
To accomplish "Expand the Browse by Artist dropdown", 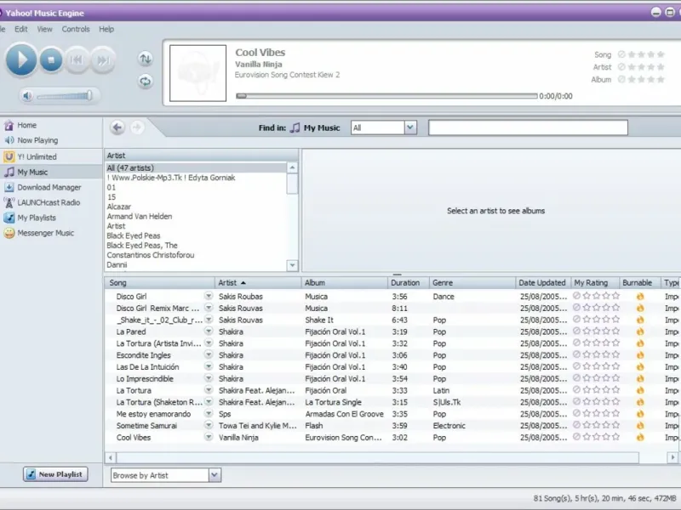I will 214,476.
